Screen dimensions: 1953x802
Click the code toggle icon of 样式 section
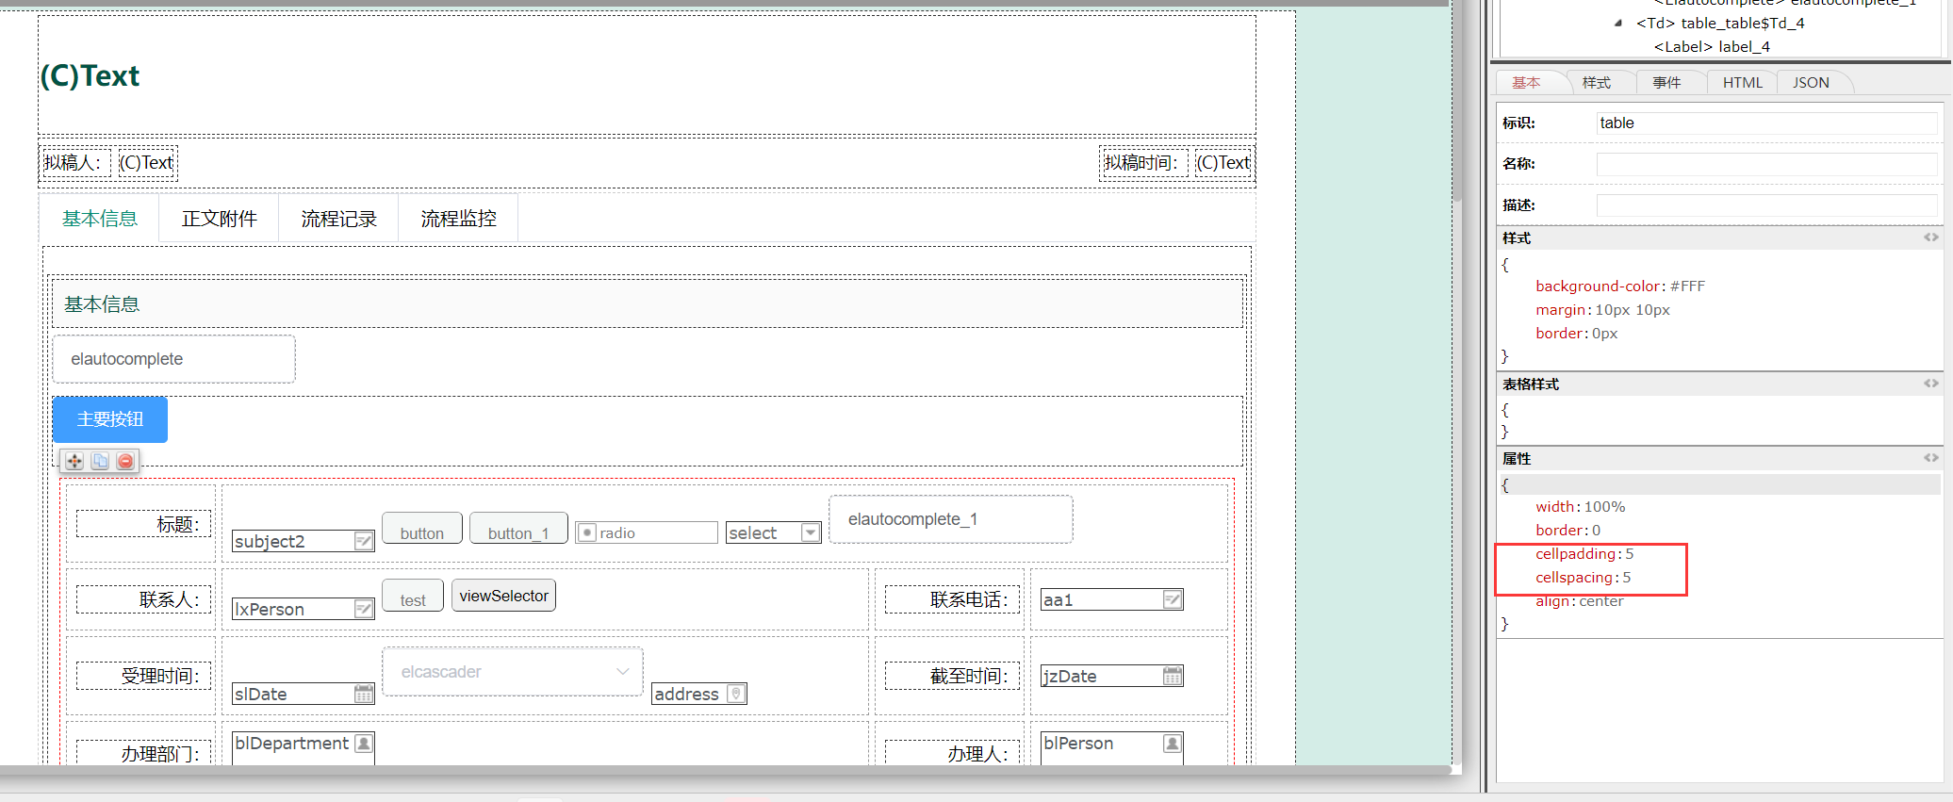[1931, 237]
